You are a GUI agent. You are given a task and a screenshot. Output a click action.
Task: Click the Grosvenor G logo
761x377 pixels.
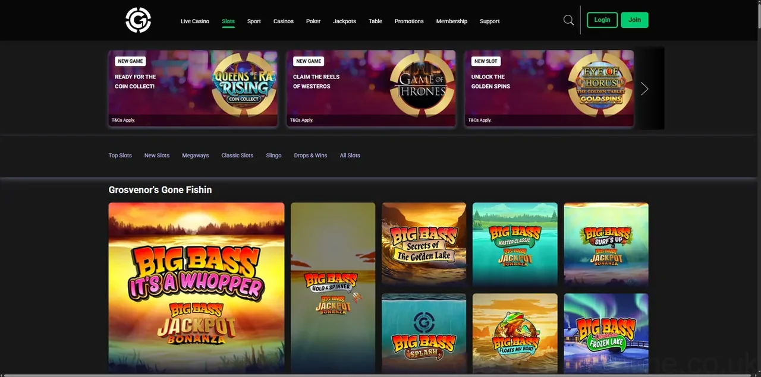(139, 20)
